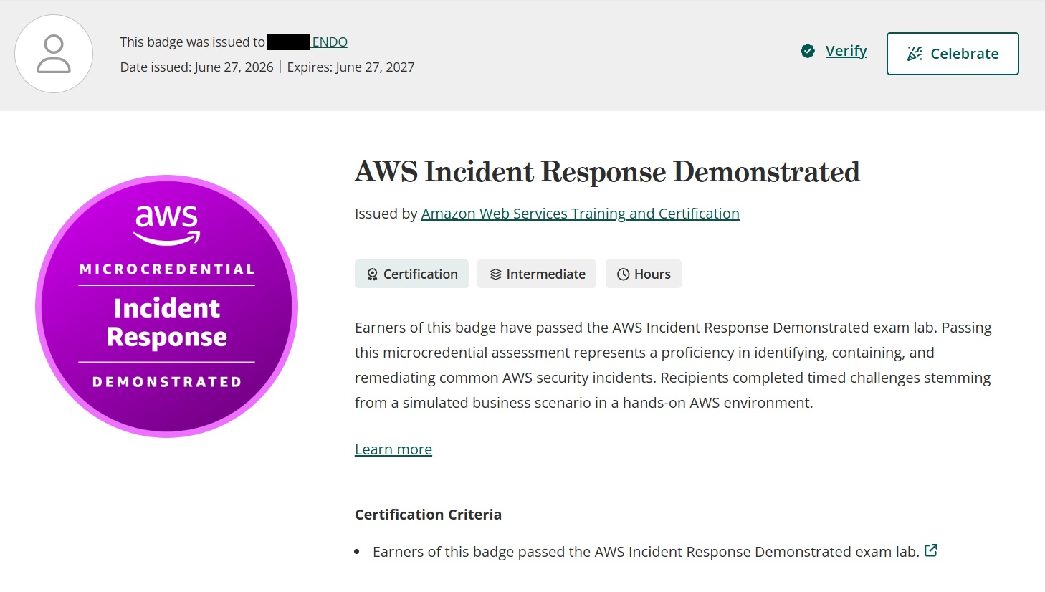Click the criteria bullet about passing exam lab
The image size is (1045, 592).
[x=646, y=552]
